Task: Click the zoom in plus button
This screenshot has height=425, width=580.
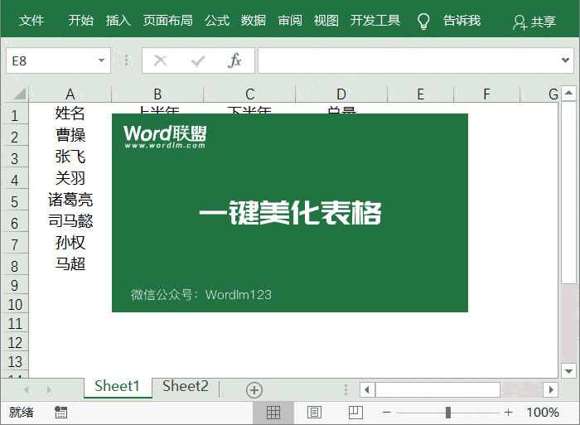Action: [508, 412]
